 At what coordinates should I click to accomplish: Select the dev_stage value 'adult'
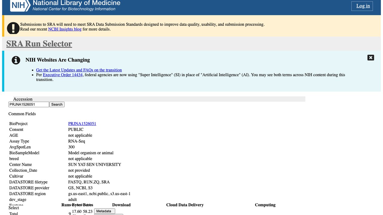(x=72, y=199)
